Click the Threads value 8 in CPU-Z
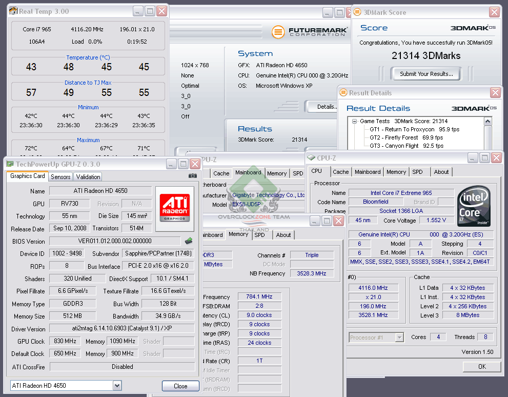Viewport: 508px width, 397px height. (485, 337)
